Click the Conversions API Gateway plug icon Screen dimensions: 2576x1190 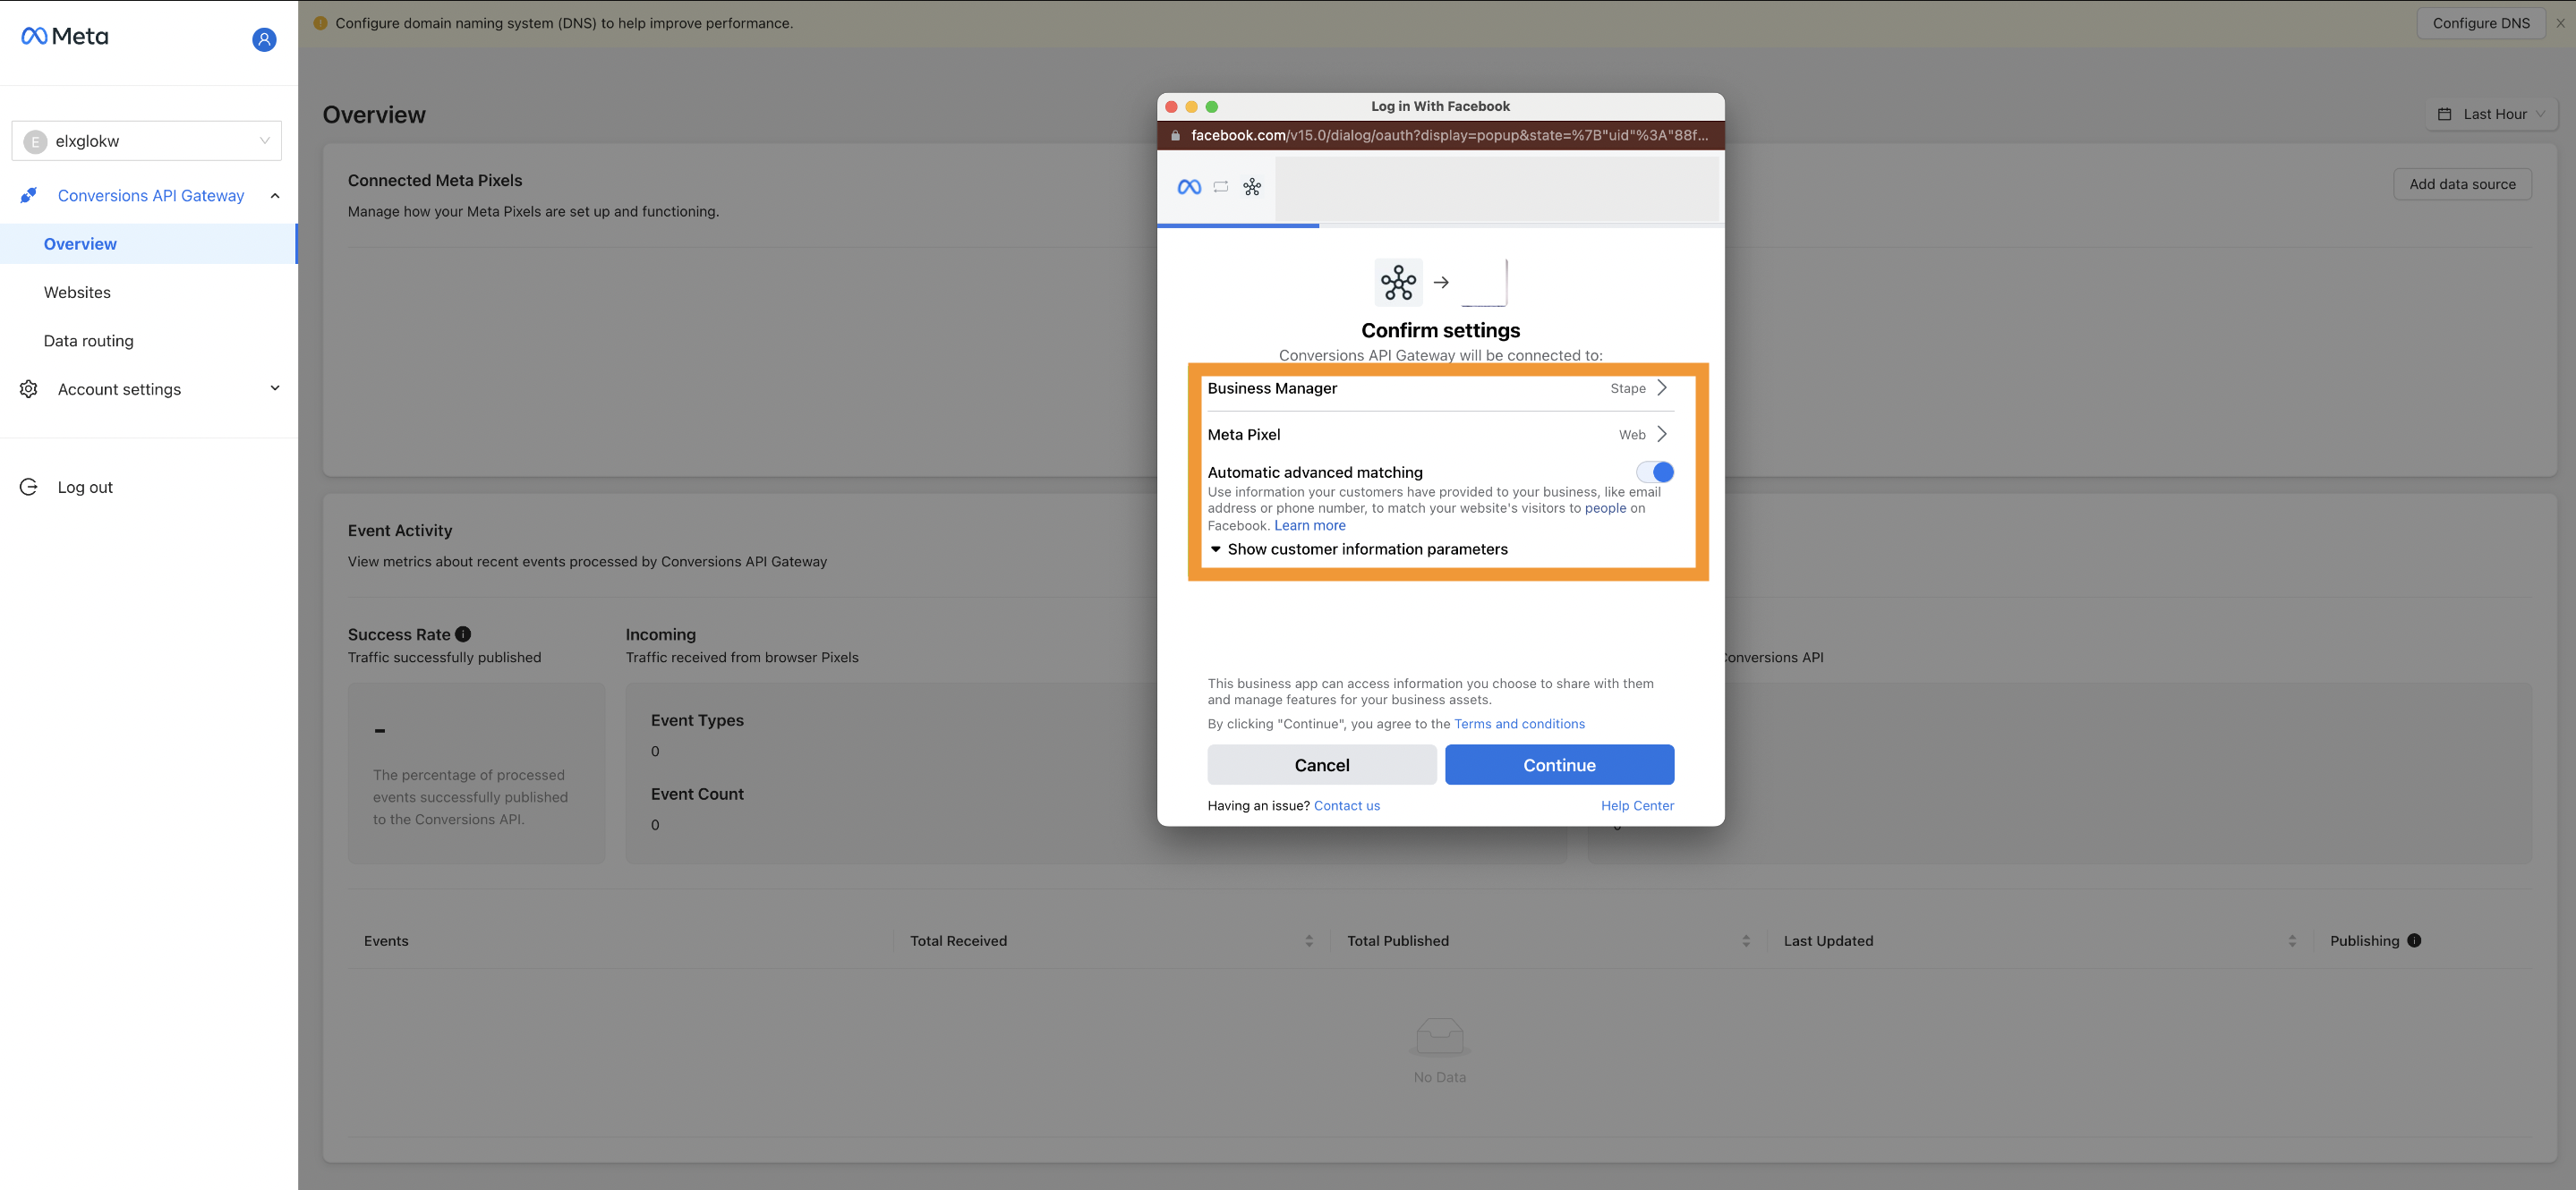(x=29, y=196)
